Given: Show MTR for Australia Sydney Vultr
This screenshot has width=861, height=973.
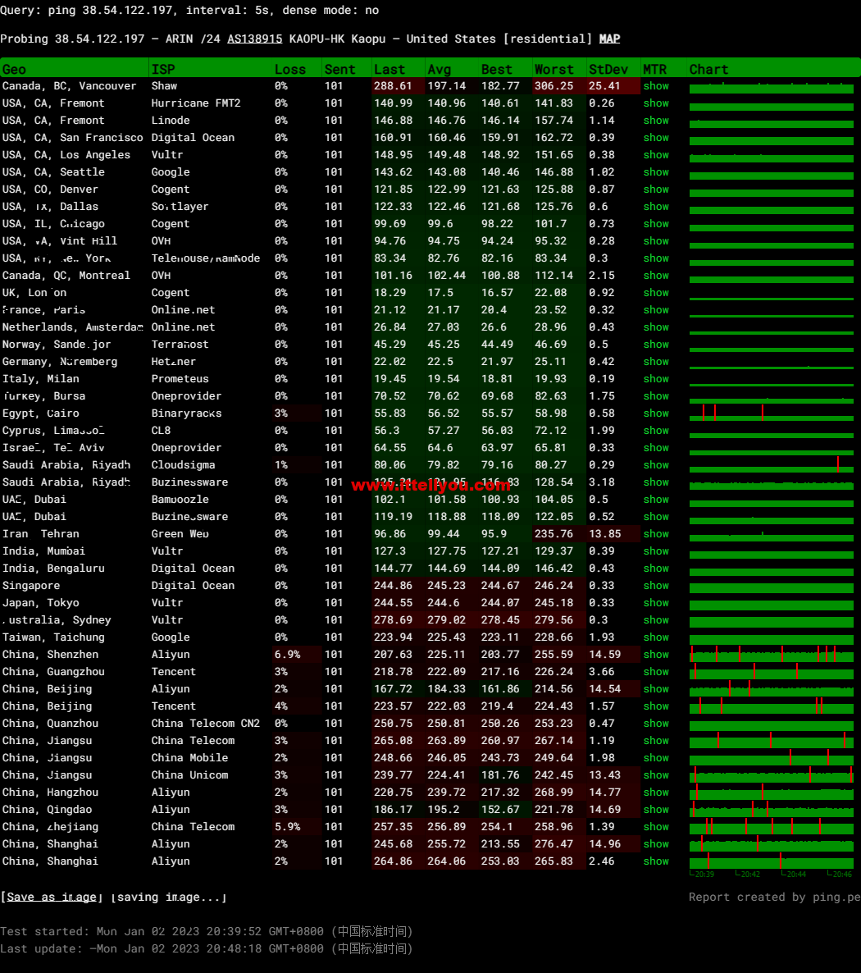Looking at the screenshot, I should tap(656, 620).
